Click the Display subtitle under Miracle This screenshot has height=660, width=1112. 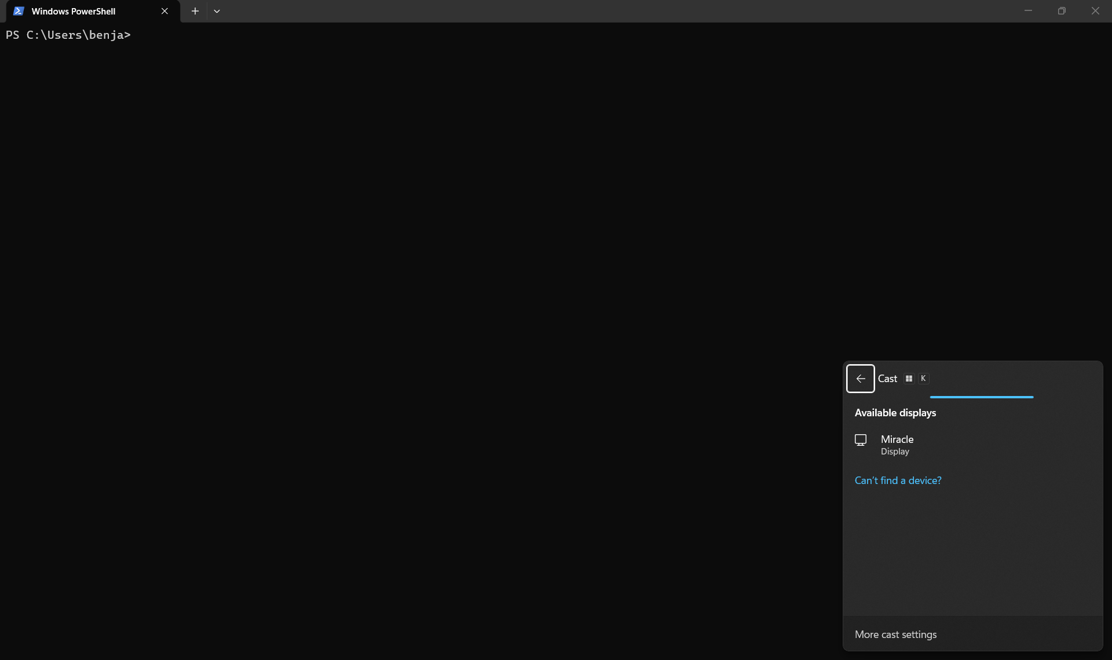click(x=895, y=452)
